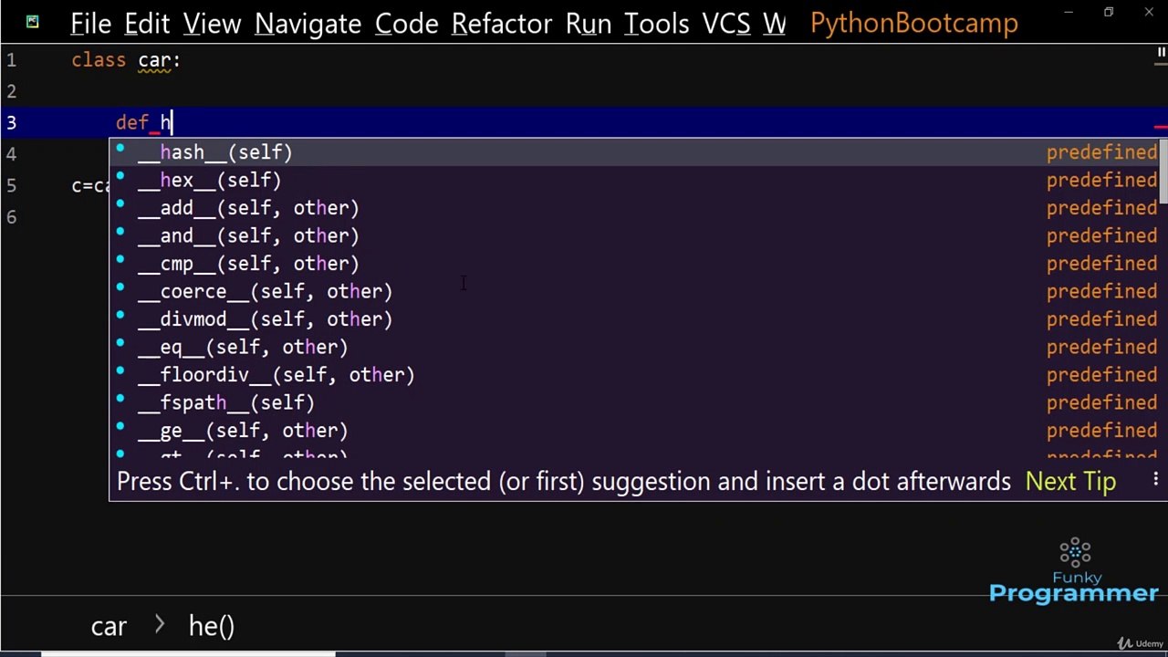Click 'predefined' label for __hash__ row
The image size is (1168, 657).
click(x=1101, y=152)
